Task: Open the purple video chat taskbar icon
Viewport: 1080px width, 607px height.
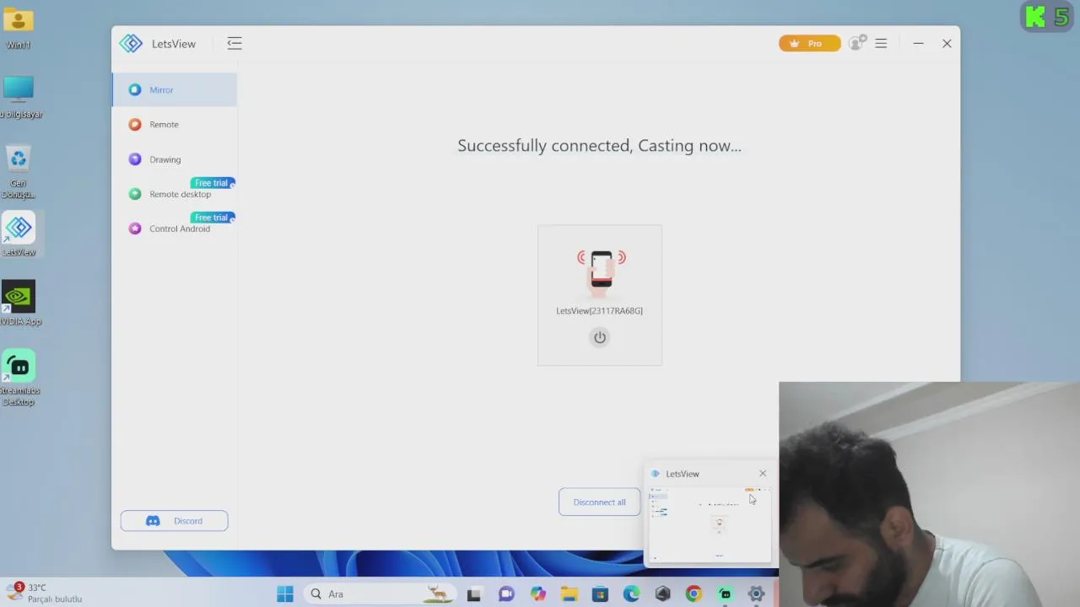Action: pos(506,594)
